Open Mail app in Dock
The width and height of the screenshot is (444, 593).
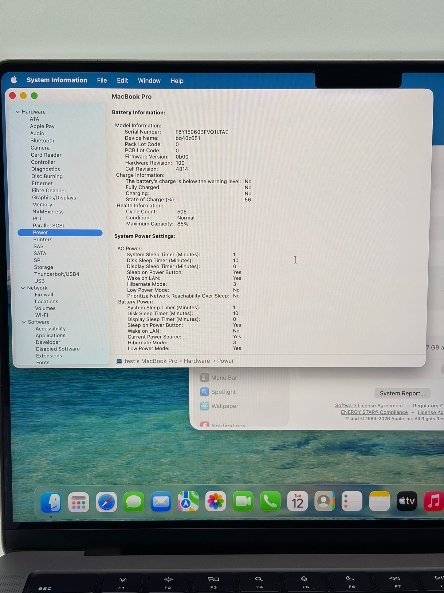161,502
